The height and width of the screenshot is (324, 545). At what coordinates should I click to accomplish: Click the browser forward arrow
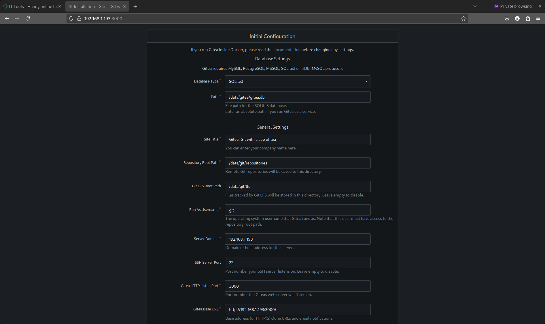(x=17, y=18)
